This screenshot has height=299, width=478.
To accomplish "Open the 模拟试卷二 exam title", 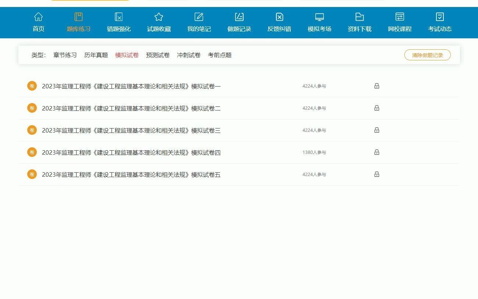I will tap(131, 109).
